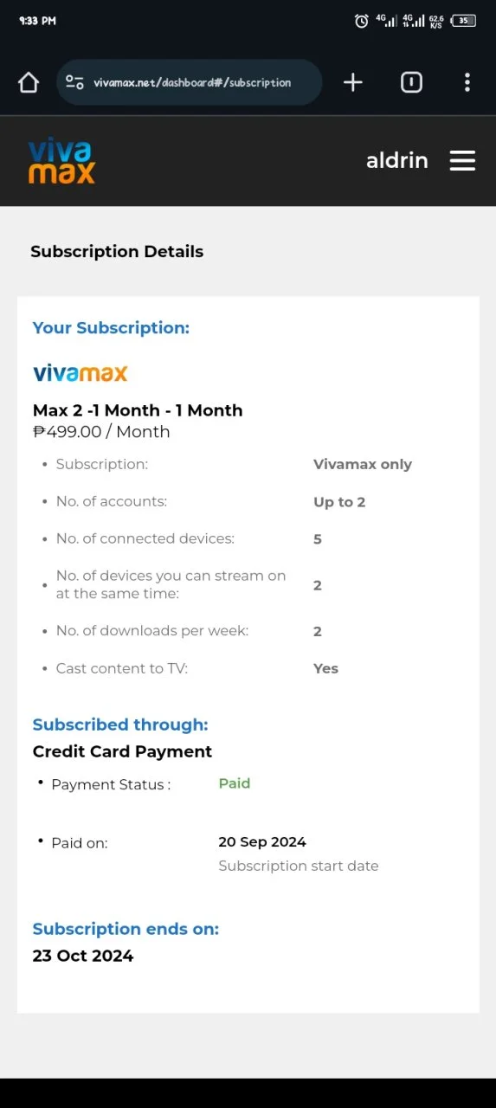The width and height of the screenshot is (496, 1108).
Task: Open a new tab with plus icon
Action: click(x=352, y=82)
